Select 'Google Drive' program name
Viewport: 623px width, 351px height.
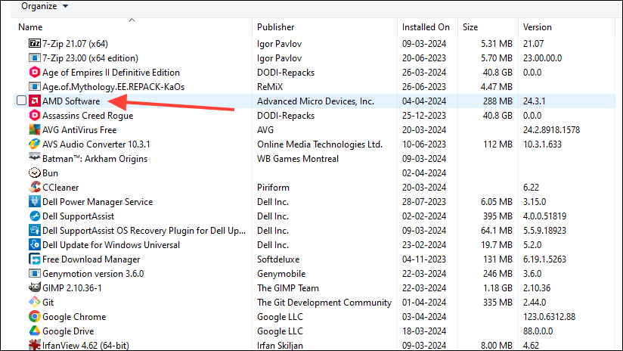[68, 331]
